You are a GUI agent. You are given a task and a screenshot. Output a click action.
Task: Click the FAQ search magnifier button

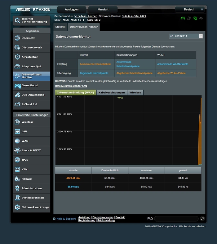(x=202, y=219)
